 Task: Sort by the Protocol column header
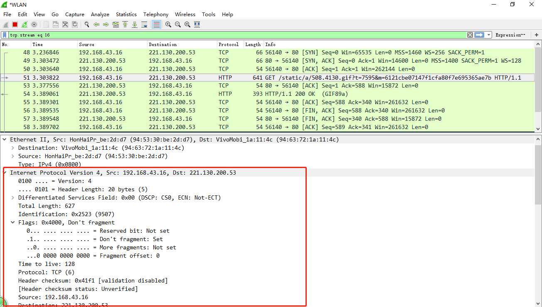tap(230, 44)
